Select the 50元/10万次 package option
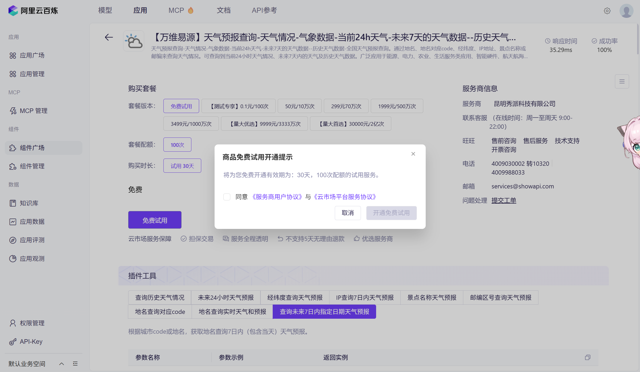Image resolution: width=640 pixels, height=372 pixels. (300, 106)
